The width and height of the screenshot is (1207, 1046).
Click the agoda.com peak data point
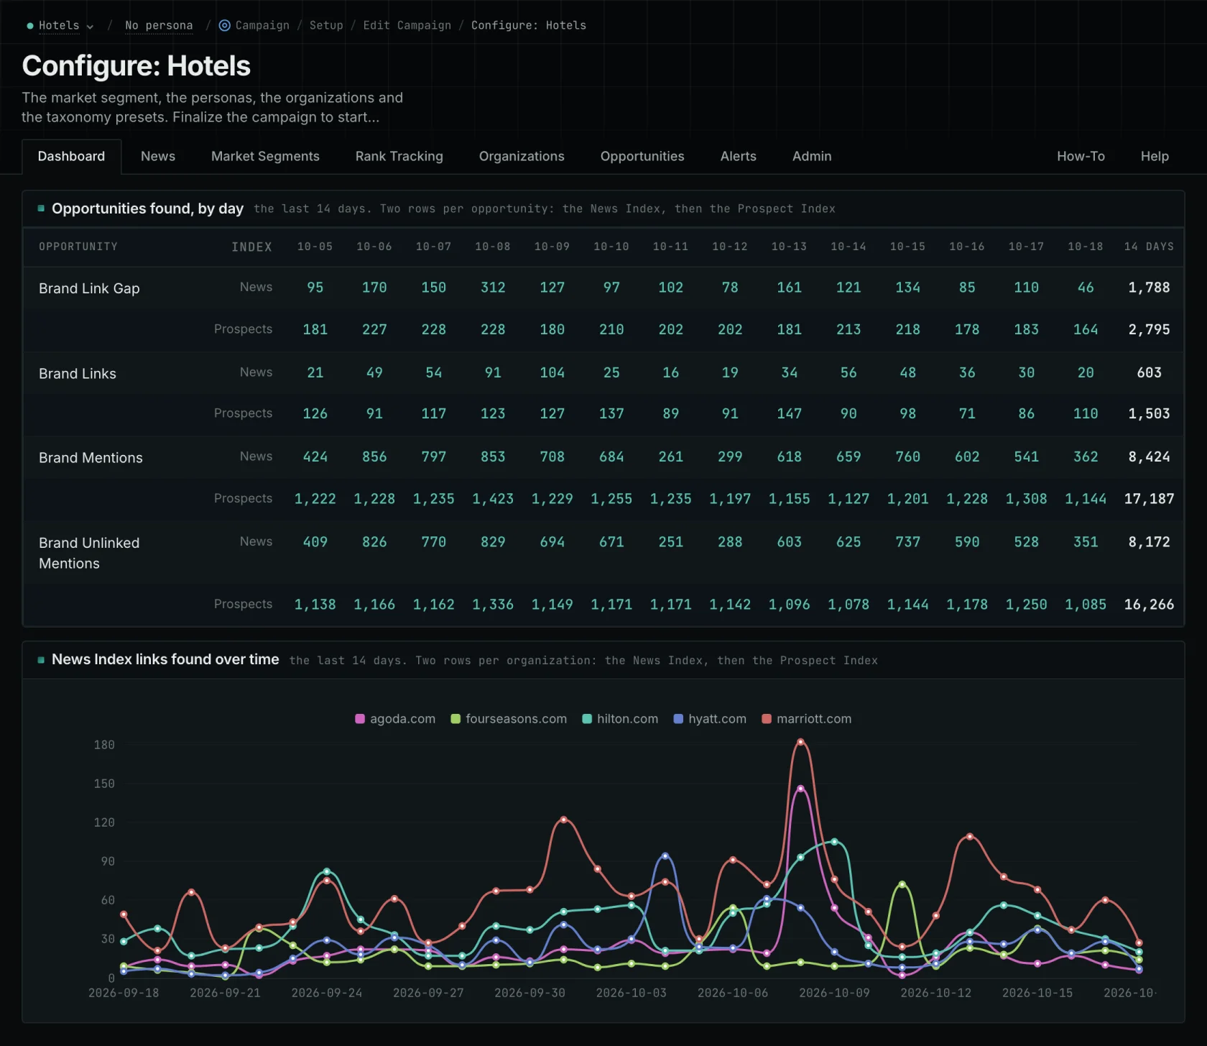(x=800, y=789)
